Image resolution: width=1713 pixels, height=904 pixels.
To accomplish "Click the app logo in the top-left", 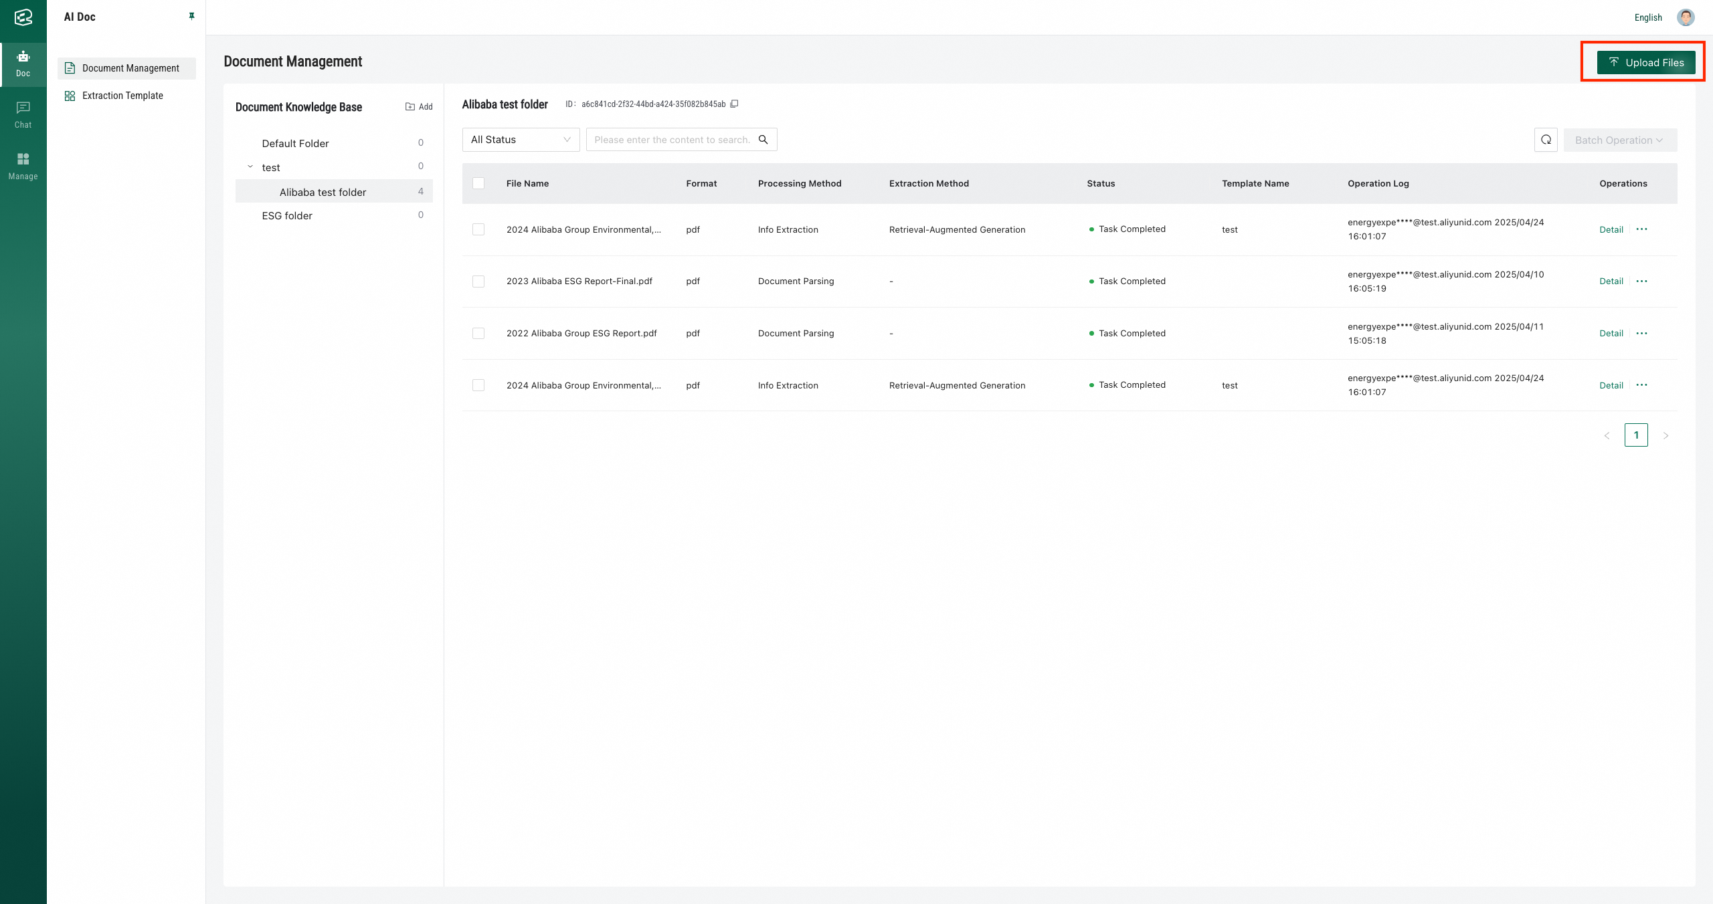I will [23, 17].
